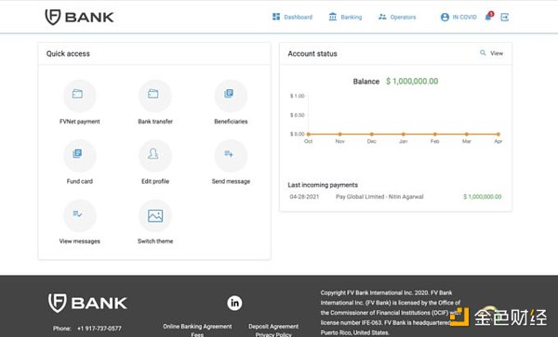Image resolution: width=558 pixels, height=337 pixels.
Task: Click the Send message icon
Action: pyautogui.click(x=231, y=156)
